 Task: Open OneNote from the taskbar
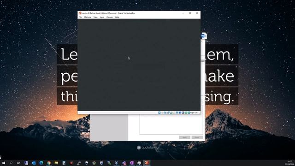131,163
